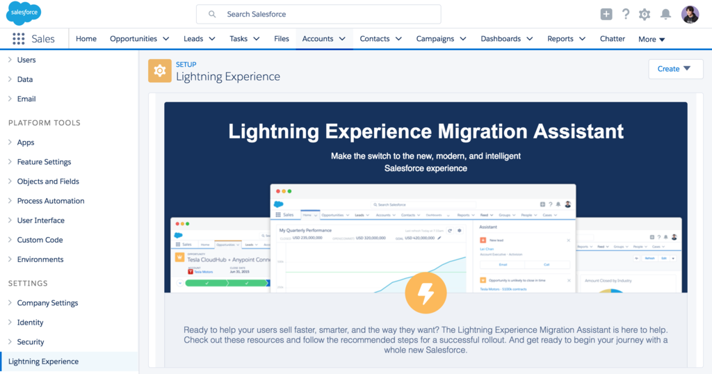Open the Chatter tab
Viewport: 712px width, 374px height.
[x=613, y=38]
